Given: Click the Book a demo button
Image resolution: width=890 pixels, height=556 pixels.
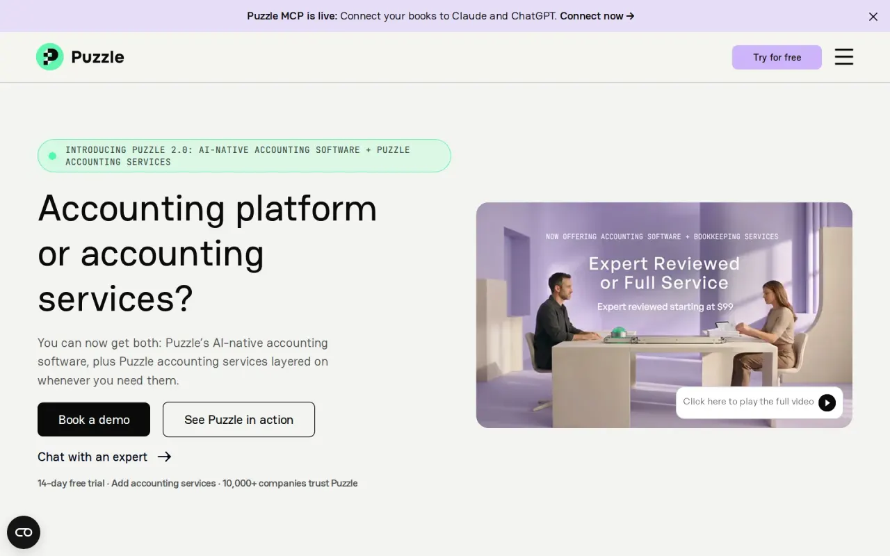Looking at the screenshot, I should click(94, 420).
